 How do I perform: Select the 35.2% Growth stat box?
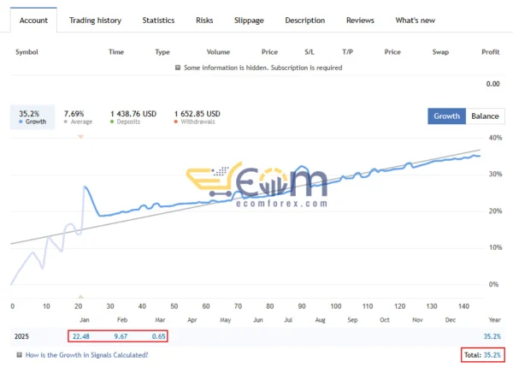pos(32,116)
